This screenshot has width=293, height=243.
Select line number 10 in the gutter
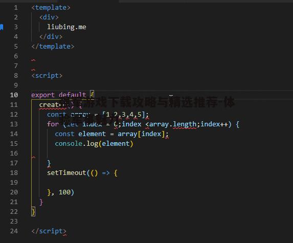tap(14, 95)
